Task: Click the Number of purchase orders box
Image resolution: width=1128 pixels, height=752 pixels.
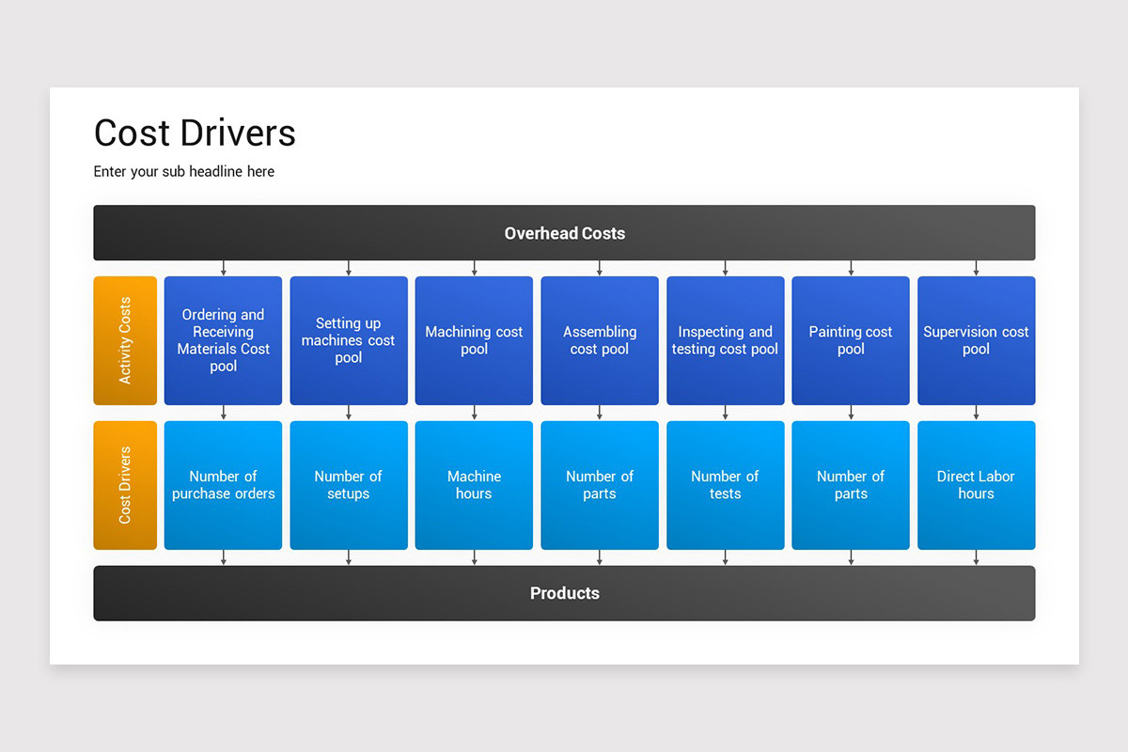Action: (223, 485)
